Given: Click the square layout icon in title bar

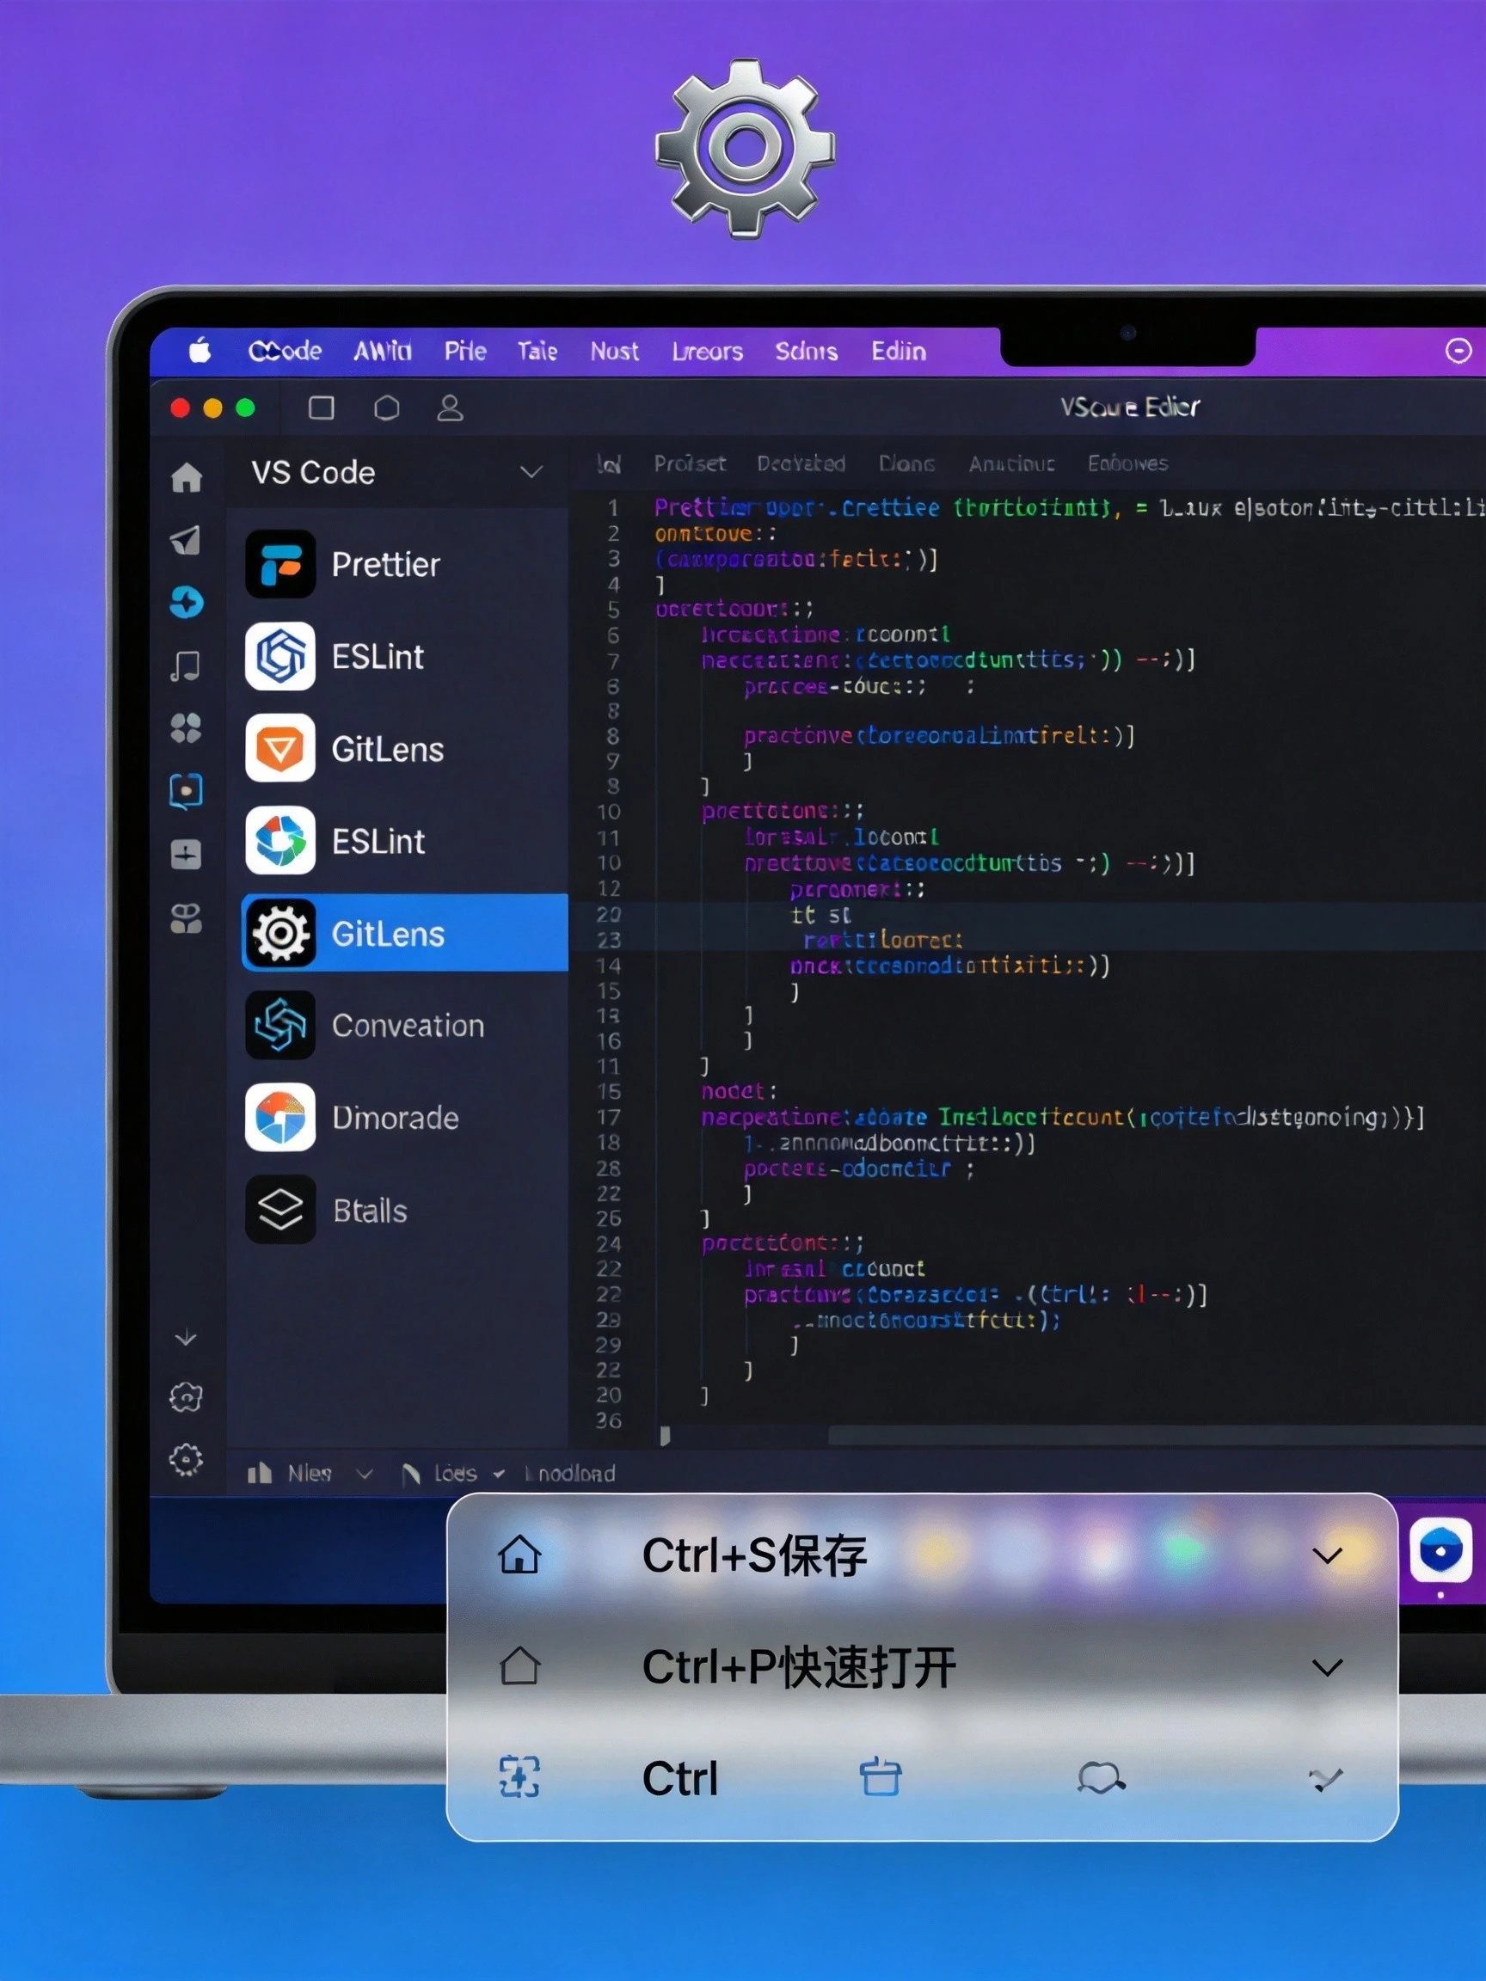Looking at the screenshot, I should coord(322,408).
